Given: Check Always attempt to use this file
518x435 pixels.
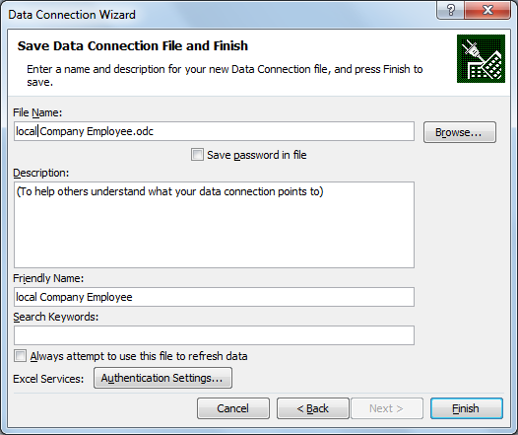Looking at the screenshot, I should (20, 356).
